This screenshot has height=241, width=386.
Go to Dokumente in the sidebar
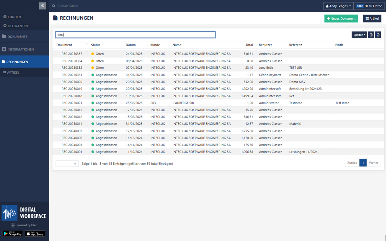(24, 37)
